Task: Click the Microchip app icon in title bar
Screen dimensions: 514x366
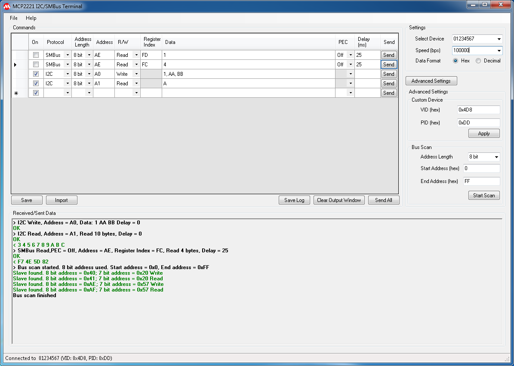Action: tap(6, 6)
